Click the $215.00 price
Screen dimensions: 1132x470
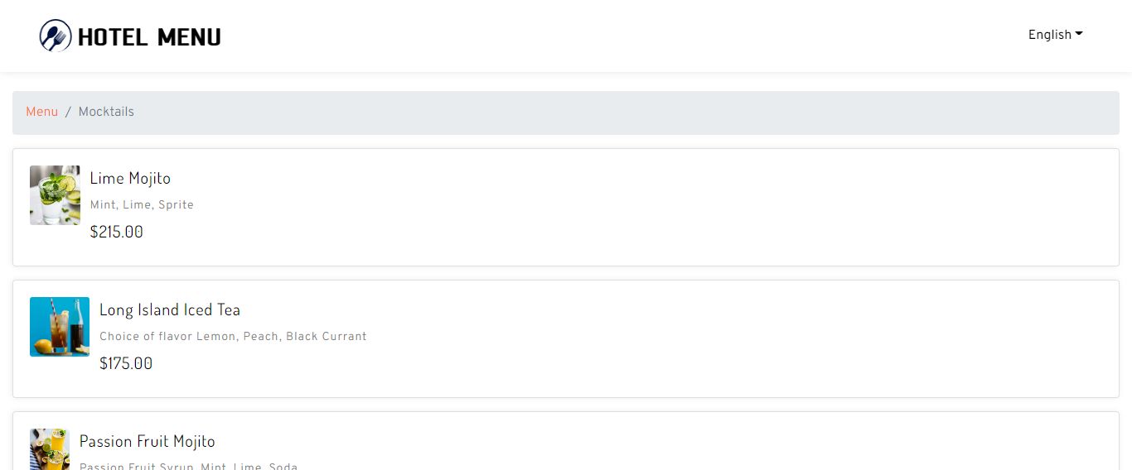[x=116, y=233]
